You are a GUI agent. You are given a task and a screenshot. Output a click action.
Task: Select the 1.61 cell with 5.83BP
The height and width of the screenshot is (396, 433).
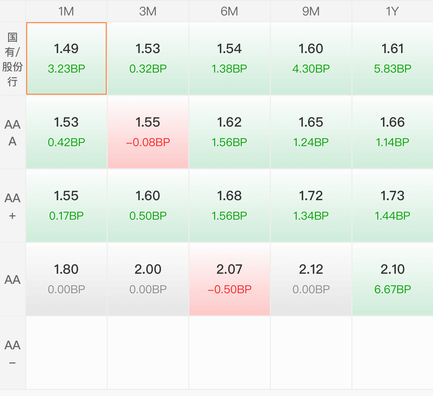(x=393, y=59)
